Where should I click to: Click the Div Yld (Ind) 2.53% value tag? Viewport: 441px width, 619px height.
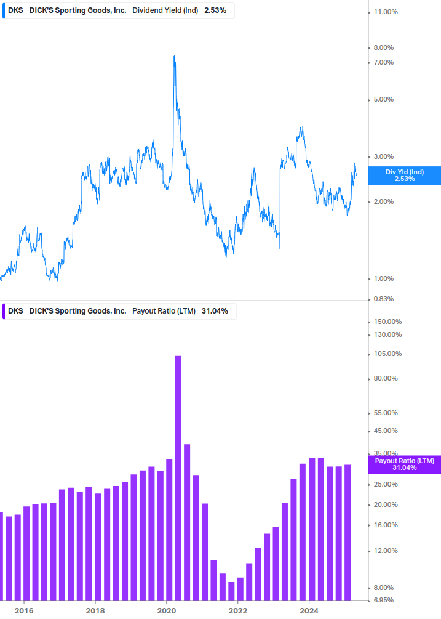(404, 176)
